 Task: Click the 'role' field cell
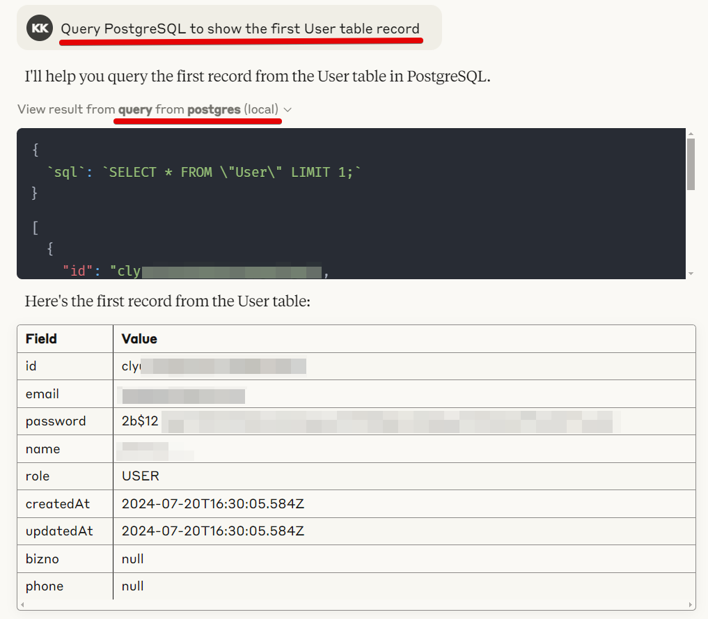(x=65, y=476)
